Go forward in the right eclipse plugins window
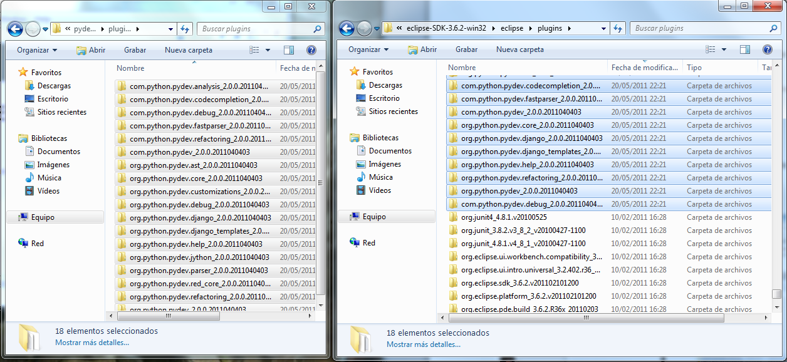Image resolution: width=787 pixels, height=362 pixels. (x=364, y=28)
